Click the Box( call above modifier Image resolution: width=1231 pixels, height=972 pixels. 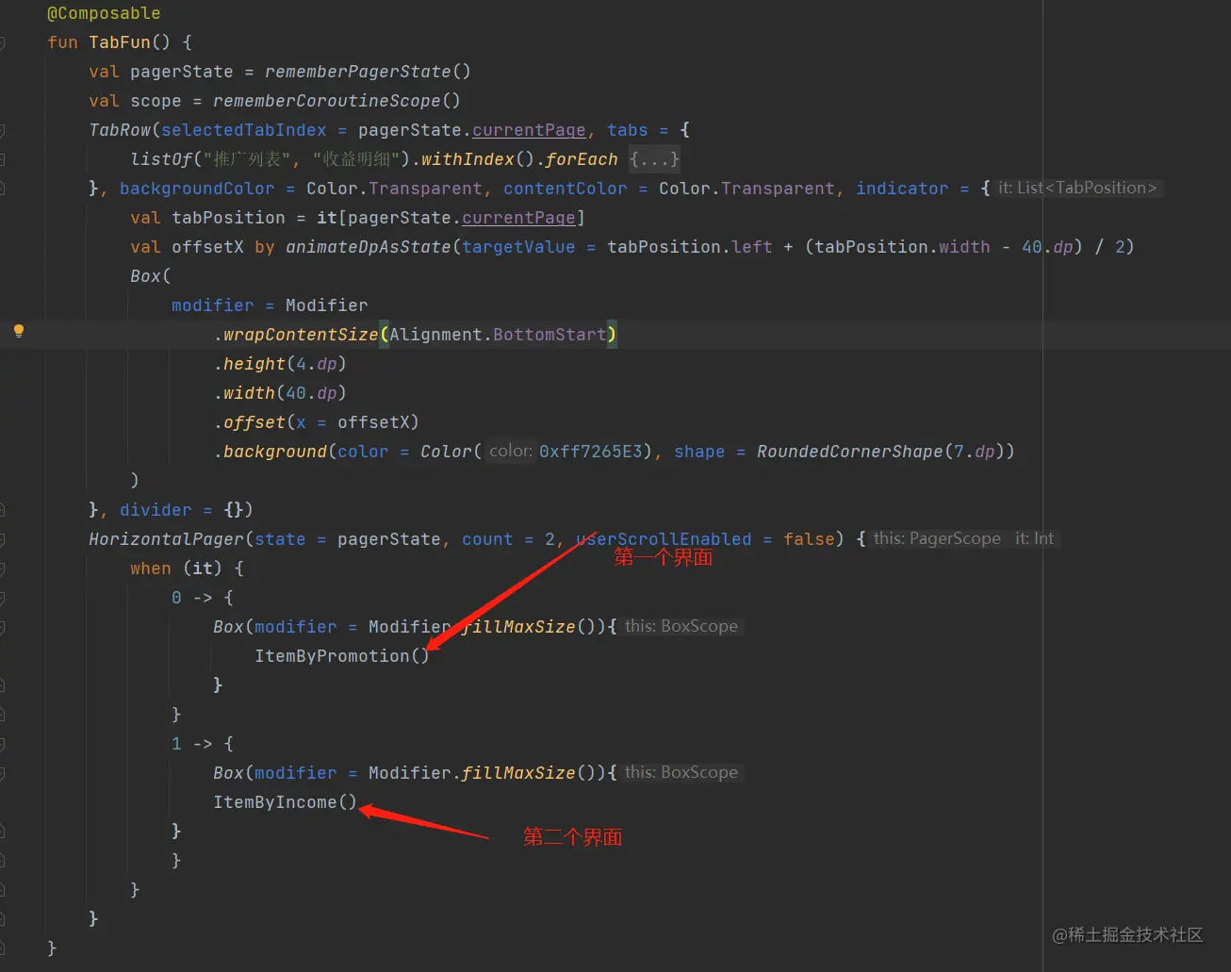point(151,276)
